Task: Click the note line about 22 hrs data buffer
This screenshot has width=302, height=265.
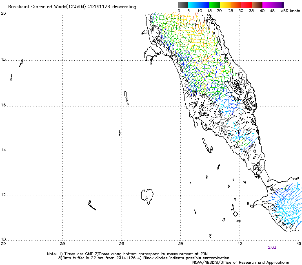Action: pyautogui.click(x=144, y=258)
